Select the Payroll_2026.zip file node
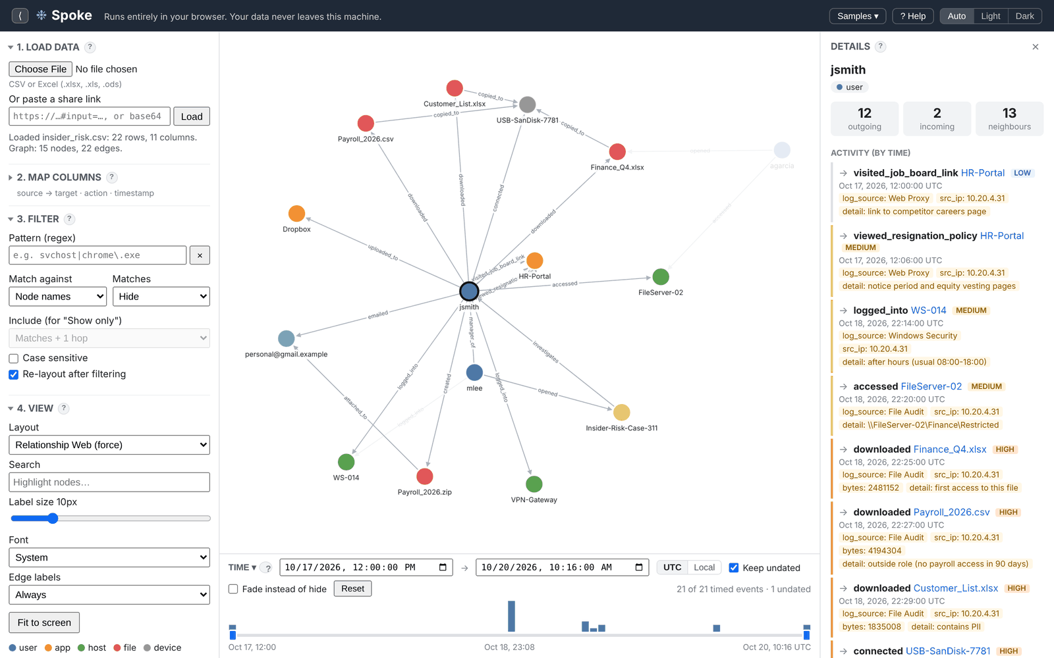 pyautogui.click(x=425, y=476)
